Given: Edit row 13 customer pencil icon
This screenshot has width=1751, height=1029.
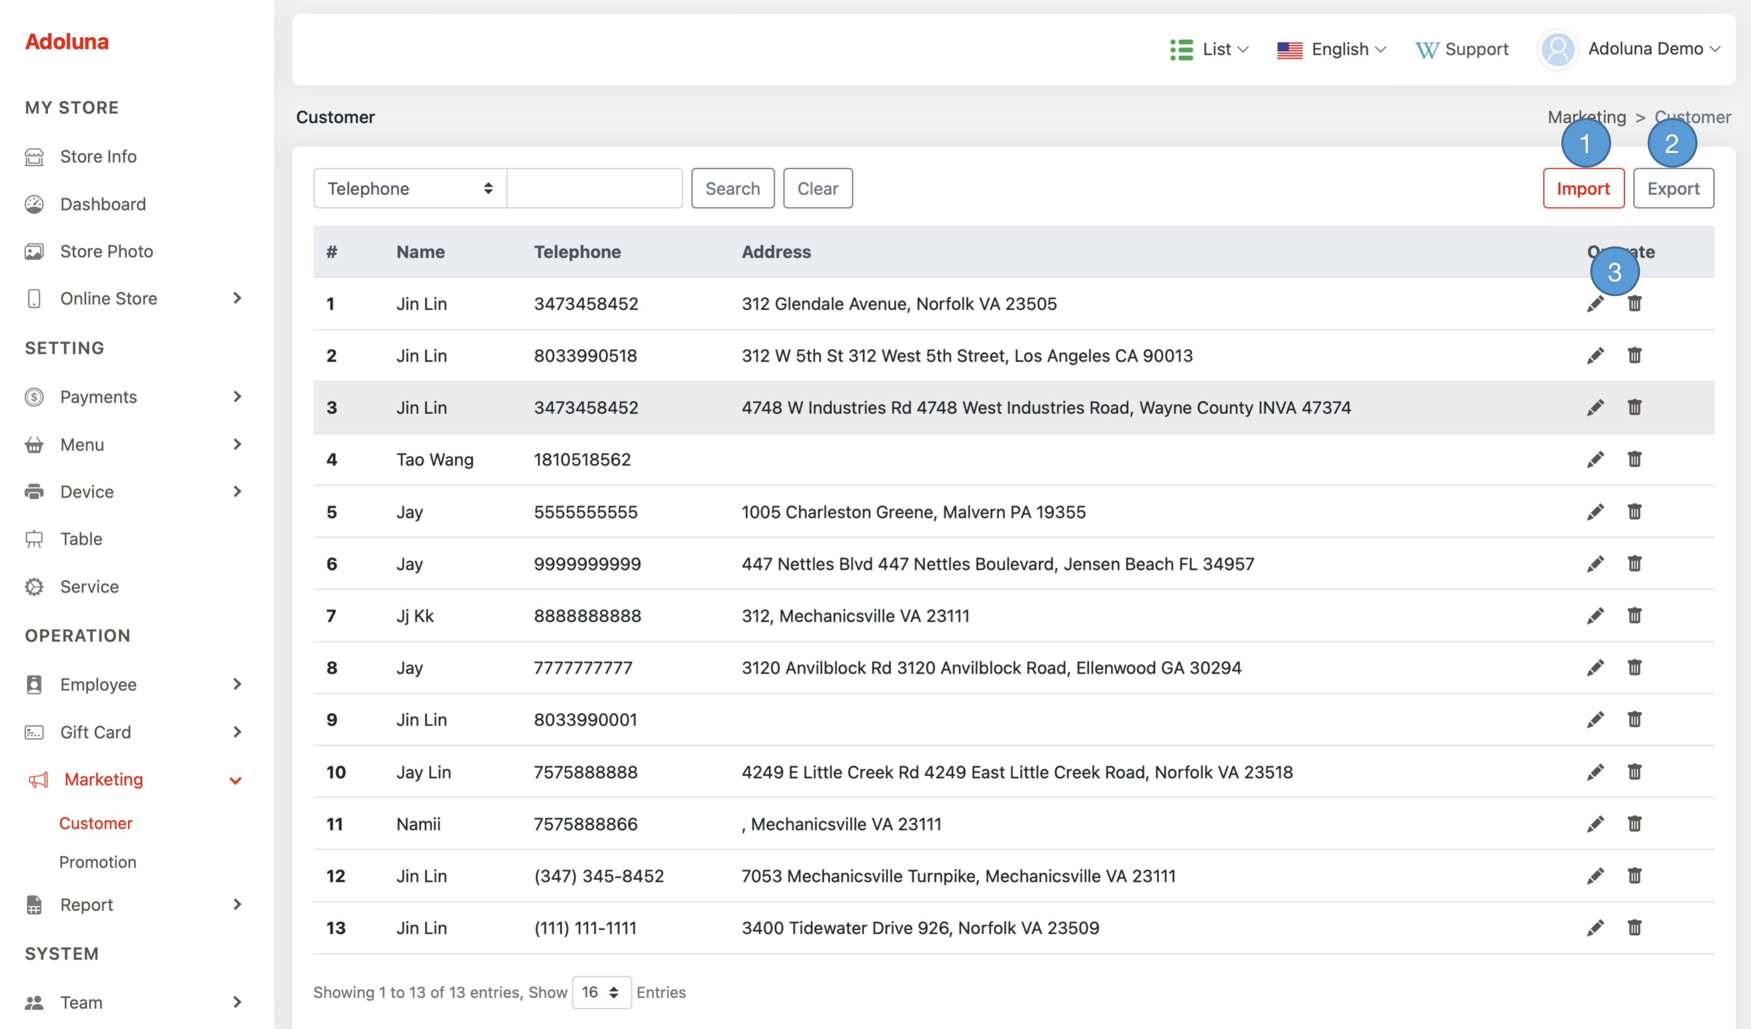Looking at the screenshot, I should click(x=1596, y=928).
